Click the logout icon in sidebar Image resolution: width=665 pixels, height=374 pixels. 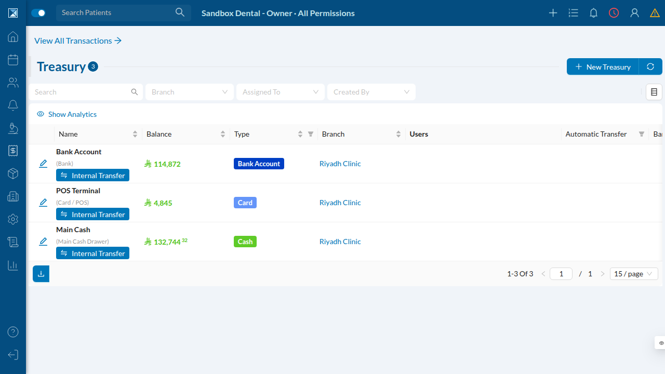pyautogui.click(x=13, y=355)
